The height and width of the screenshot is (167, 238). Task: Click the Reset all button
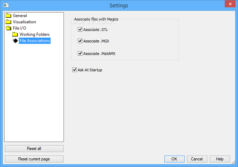click(x=34, y=149)
